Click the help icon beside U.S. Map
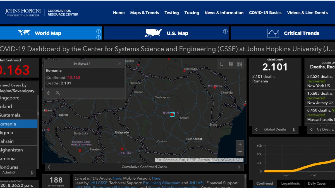 tap(225, 31)
